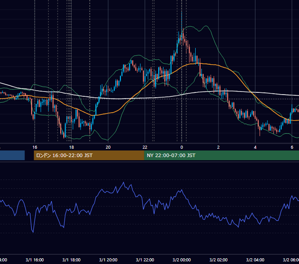Viewport: 299px width, 264px height.
Task: Click the 3/1 18:00 time label
Action: tap(71, 260)
